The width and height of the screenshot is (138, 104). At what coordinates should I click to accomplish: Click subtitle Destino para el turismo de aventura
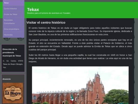pos(49,13)
